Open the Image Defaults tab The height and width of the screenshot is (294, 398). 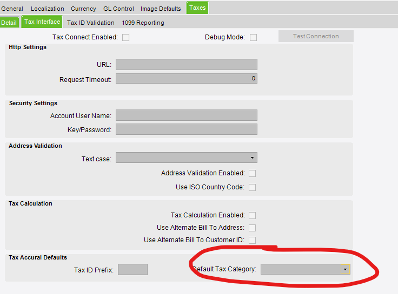coord(161,9)
